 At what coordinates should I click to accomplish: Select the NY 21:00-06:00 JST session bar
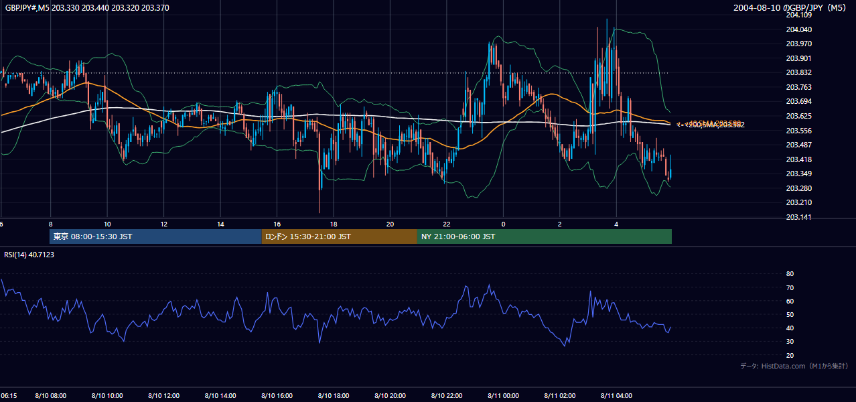(545, 237)
